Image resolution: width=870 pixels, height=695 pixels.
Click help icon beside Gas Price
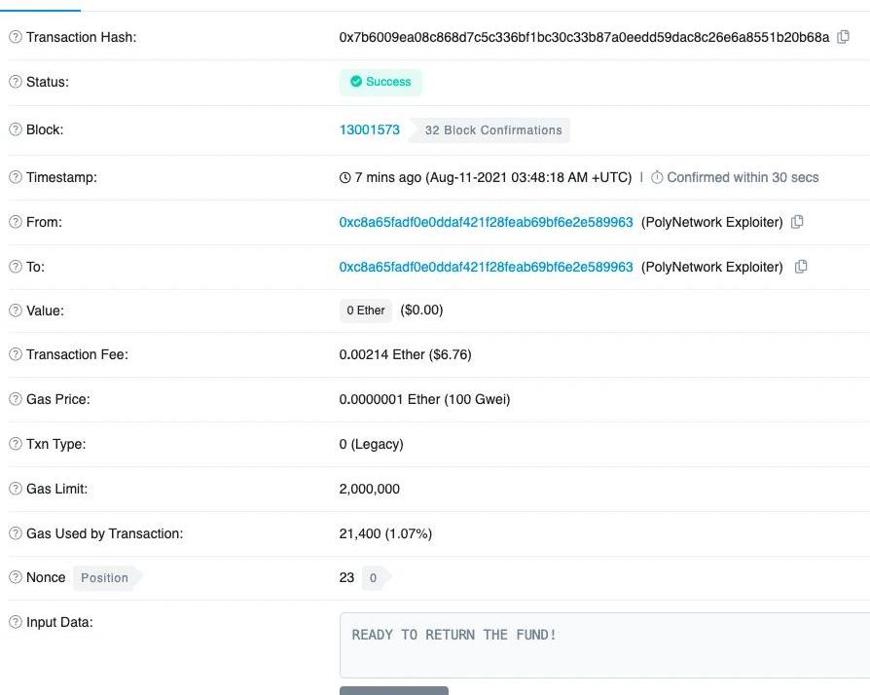click(16, 399)
